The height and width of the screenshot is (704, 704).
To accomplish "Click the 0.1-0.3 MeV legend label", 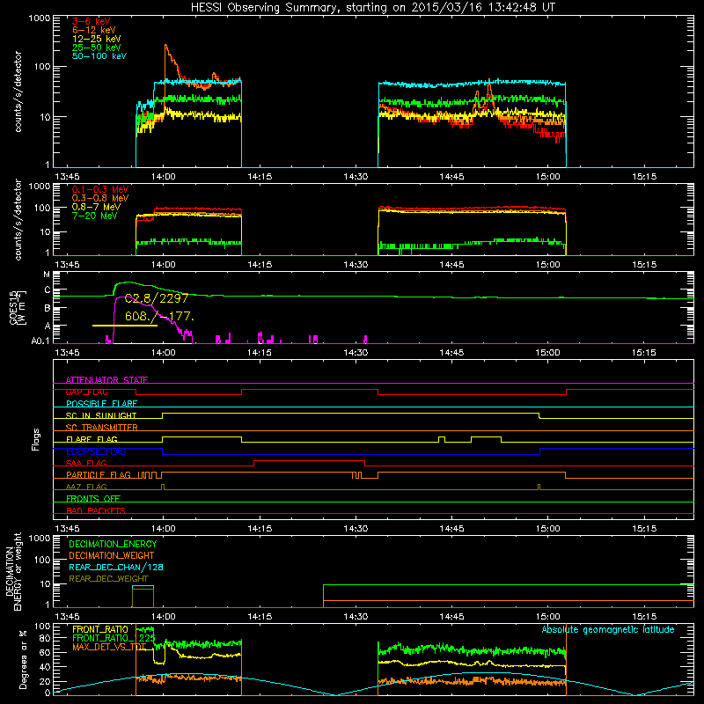I will tap(100, 189).
